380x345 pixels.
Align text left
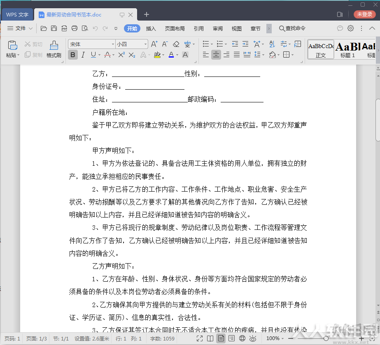point(205,55)
